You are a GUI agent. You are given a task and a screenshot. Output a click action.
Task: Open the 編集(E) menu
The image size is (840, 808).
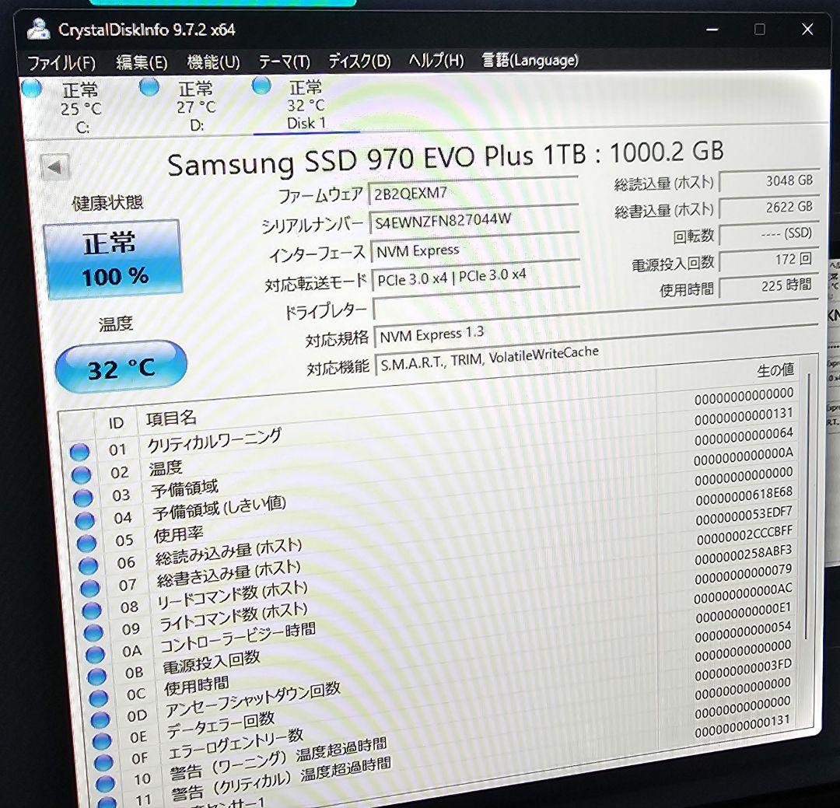[142, 62]
